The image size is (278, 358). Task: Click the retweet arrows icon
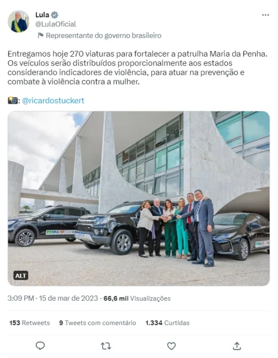[106, 346]
